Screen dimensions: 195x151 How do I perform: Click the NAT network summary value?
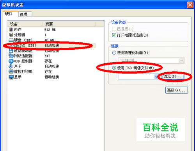click(x=47, y=56)
